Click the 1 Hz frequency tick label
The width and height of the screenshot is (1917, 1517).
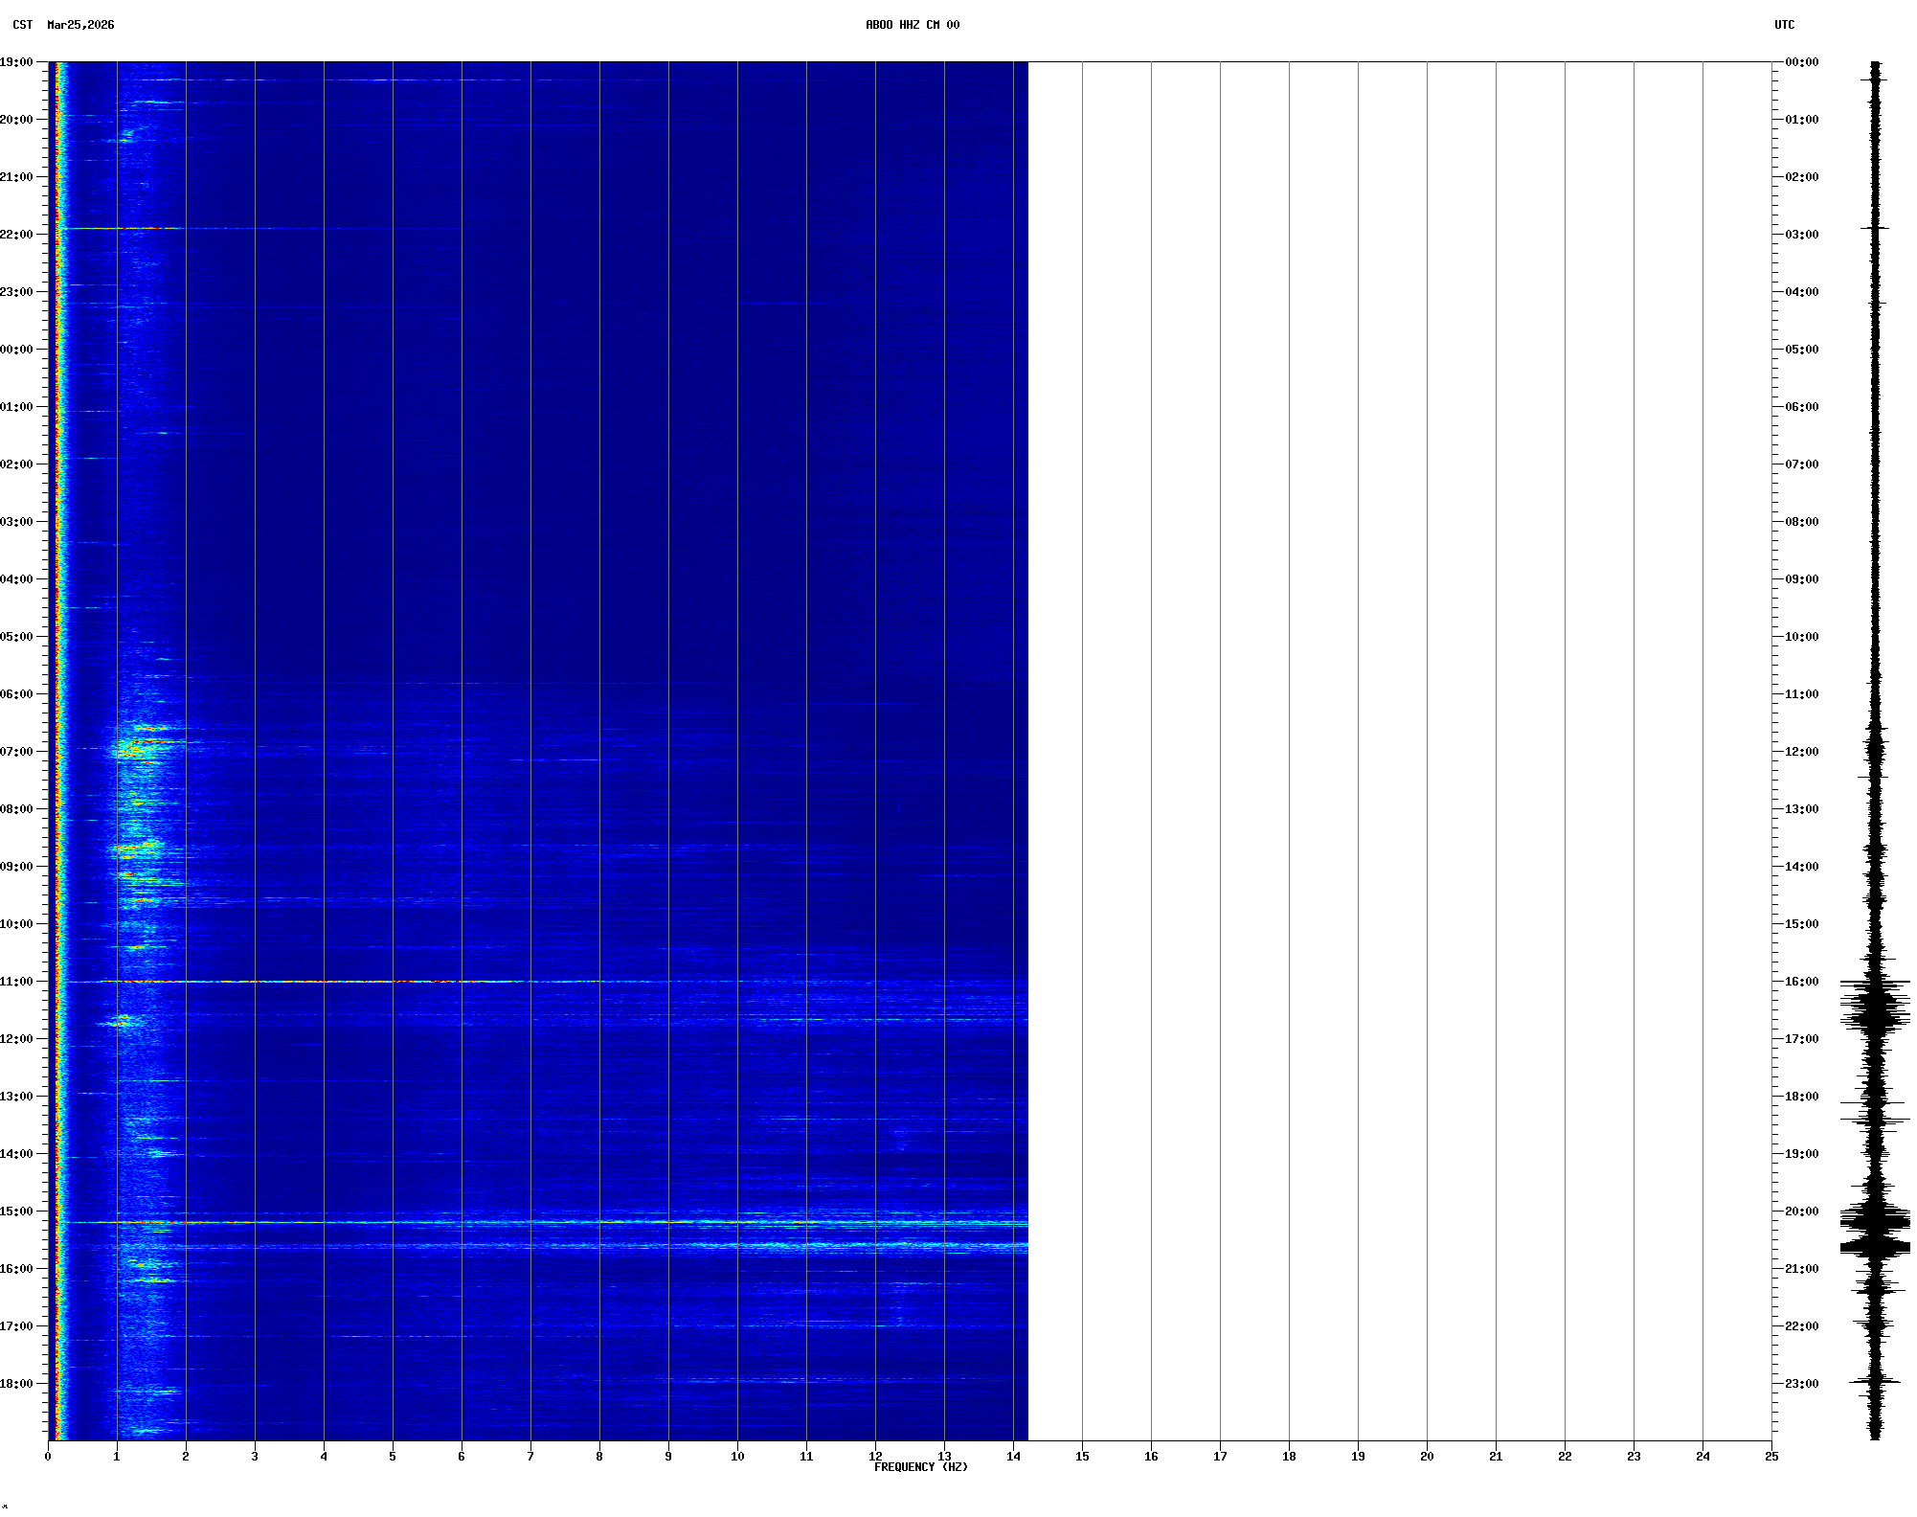pos(117,1457)
